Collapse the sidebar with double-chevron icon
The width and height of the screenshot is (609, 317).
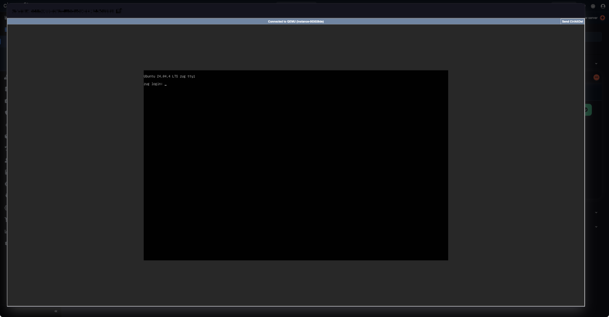[56, 311]
